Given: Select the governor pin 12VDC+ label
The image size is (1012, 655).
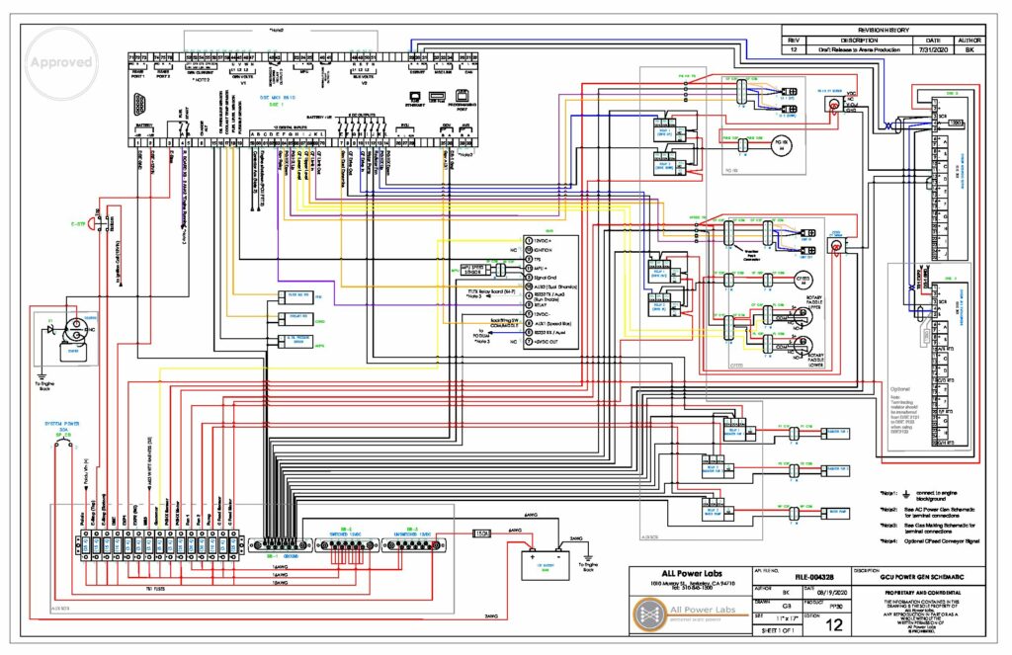Looking at the screenshot, I should click(x=543, y=241).
